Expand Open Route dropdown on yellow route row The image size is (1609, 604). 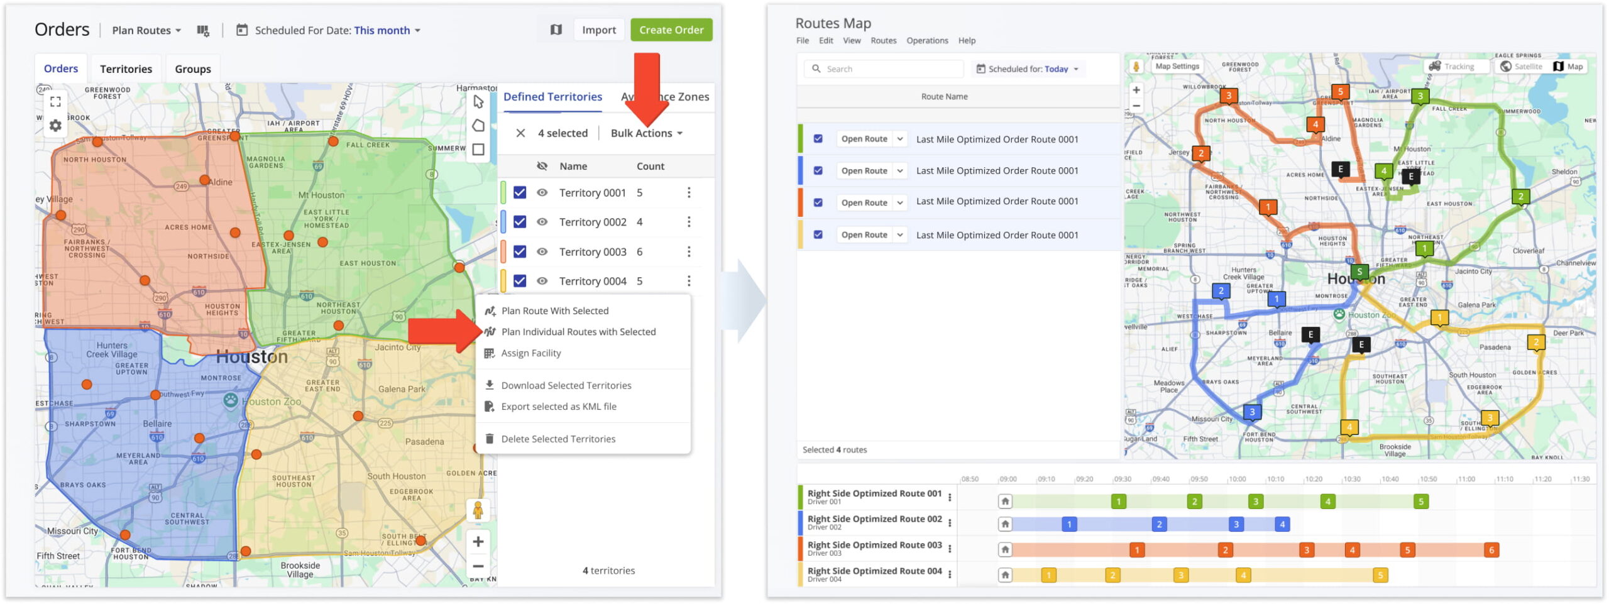(900, 234)
